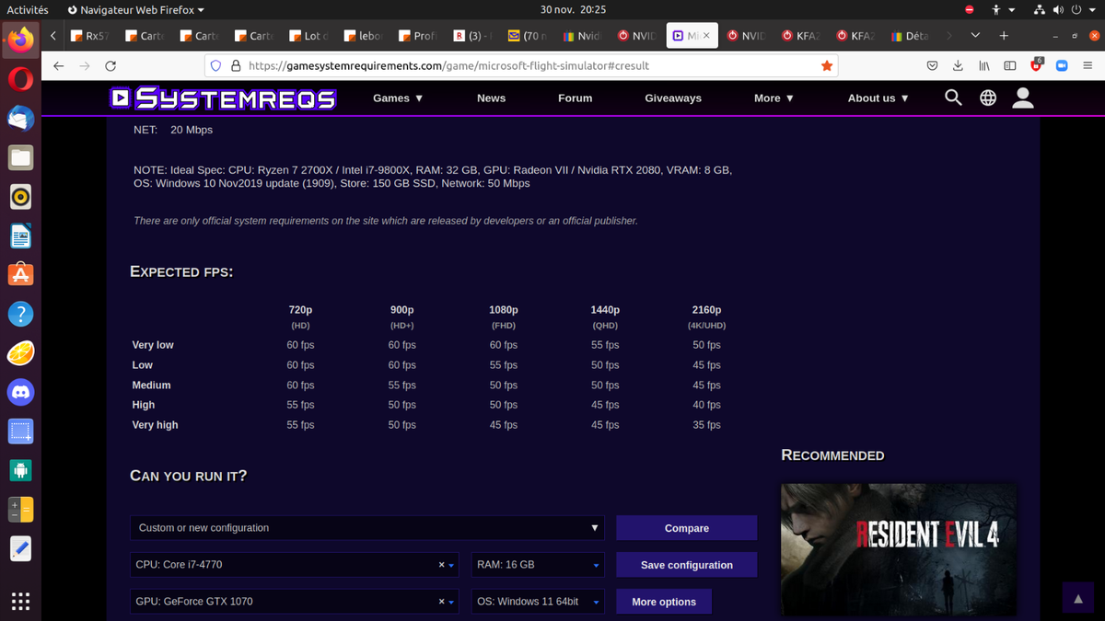Open the clock showing 30 nov. 20:25
Screen dimensions: 1105x621
(573, 9)
